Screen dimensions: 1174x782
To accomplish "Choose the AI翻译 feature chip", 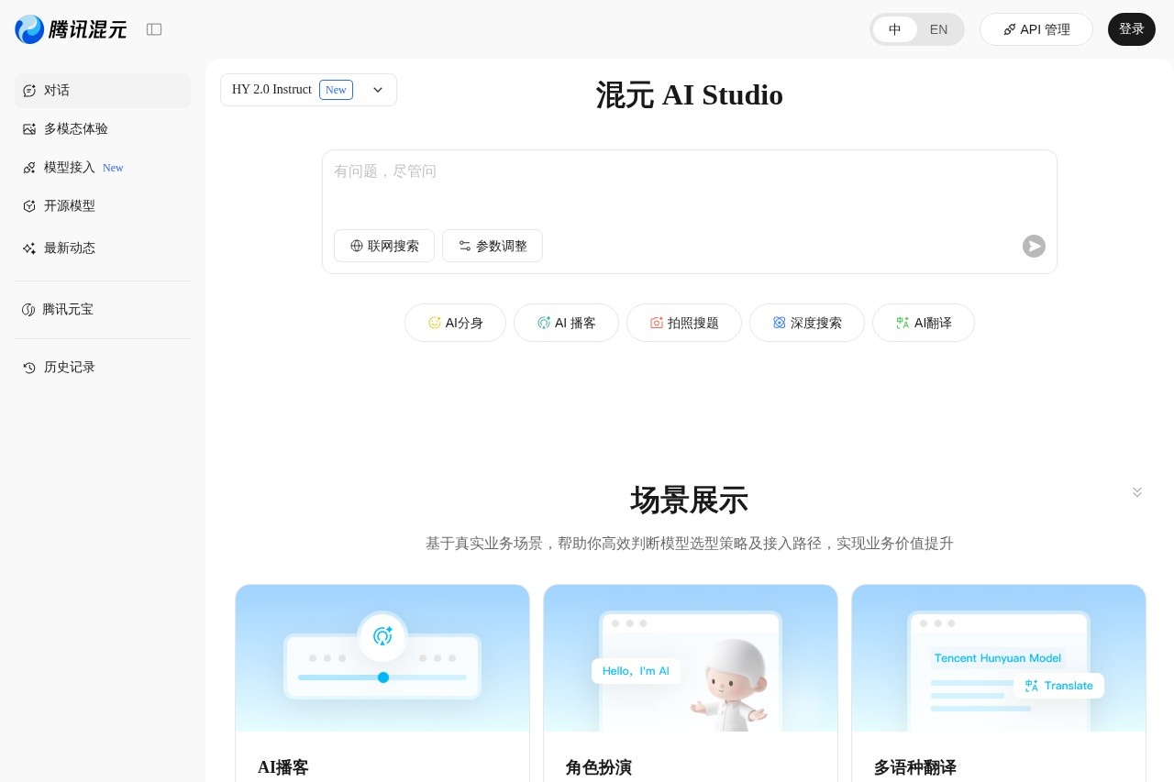I will (x=924, y=323).
